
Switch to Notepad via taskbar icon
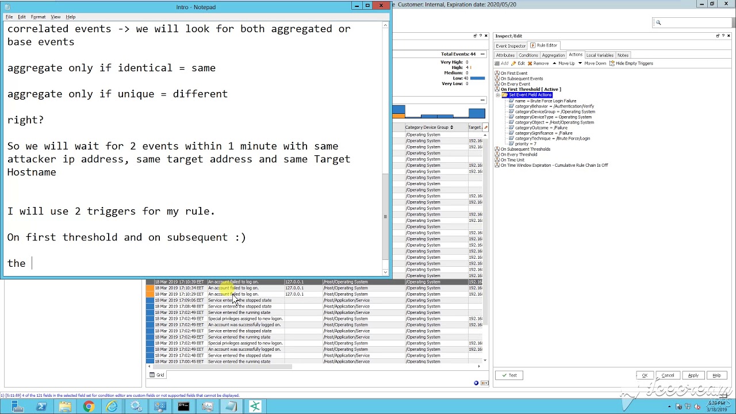(231, 407)
